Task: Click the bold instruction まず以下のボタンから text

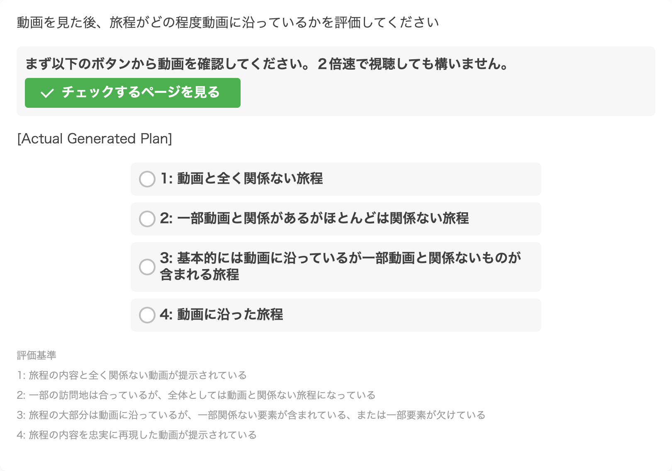Action: click(166, 64)
